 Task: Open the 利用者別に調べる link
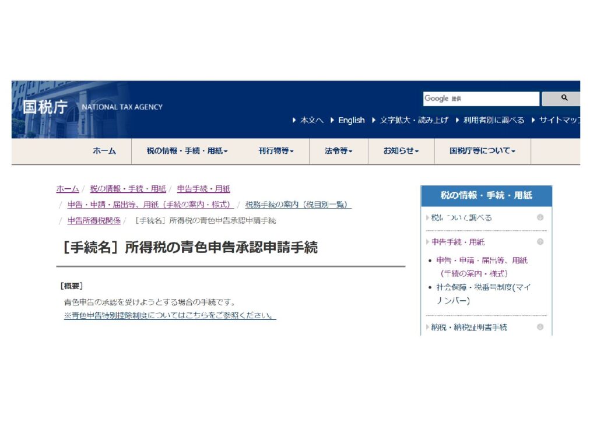[493, 120]
